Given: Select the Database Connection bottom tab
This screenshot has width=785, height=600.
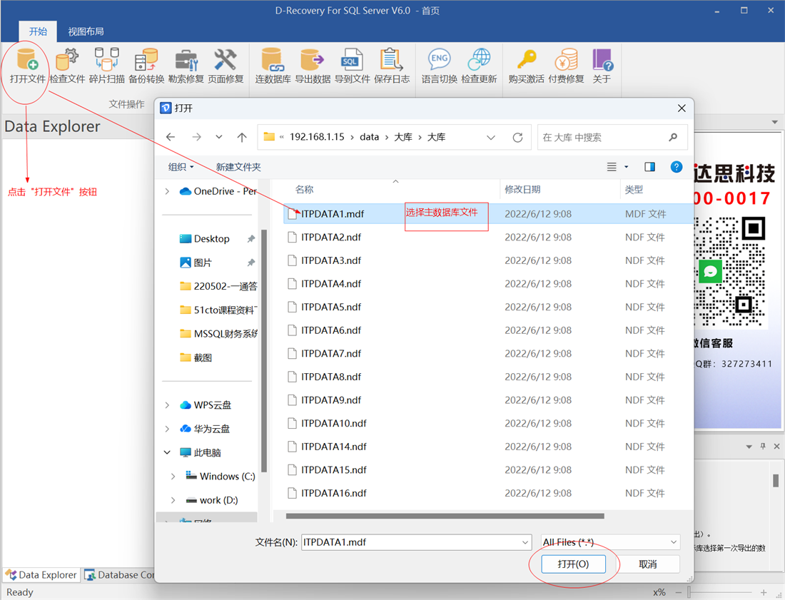Looking at the screenshot, I should 119,575.
